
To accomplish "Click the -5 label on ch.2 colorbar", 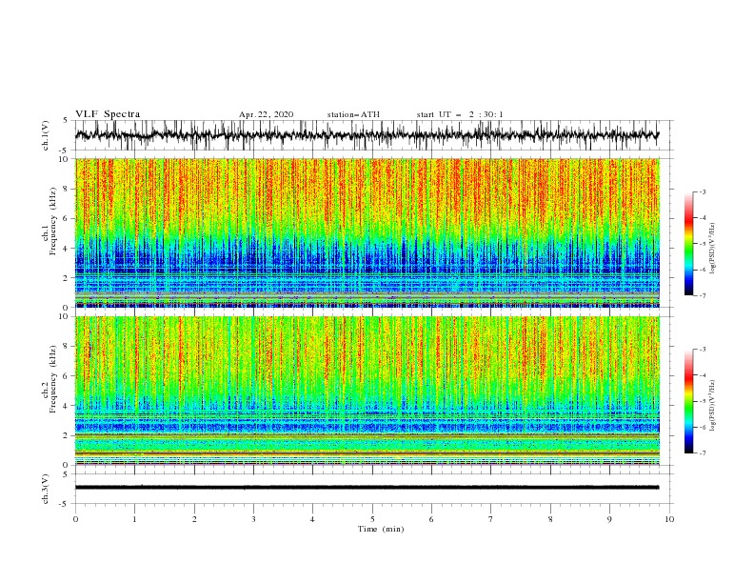I will (x=703, y=401).
